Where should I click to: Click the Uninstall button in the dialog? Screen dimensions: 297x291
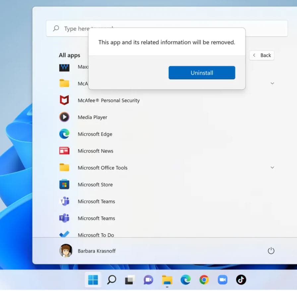point(202,73)
